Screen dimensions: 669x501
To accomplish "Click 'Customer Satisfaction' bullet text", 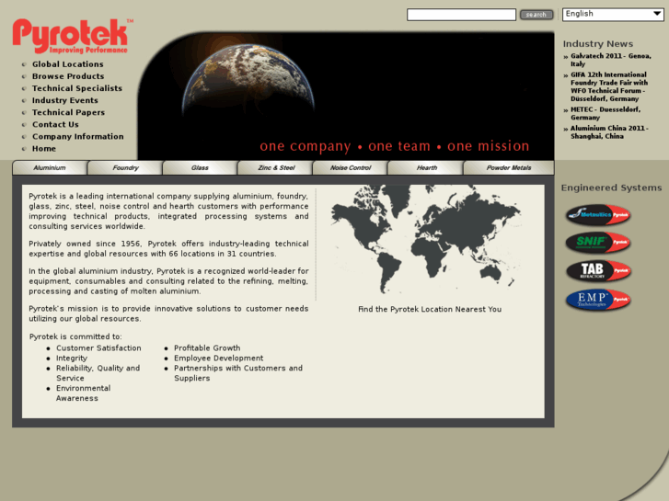I will [98, 347].
